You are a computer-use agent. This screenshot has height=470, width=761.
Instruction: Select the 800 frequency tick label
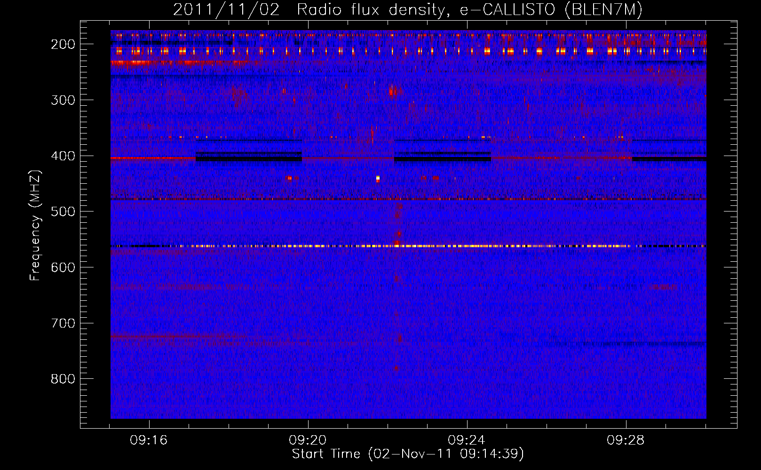(x=63, y=379)
